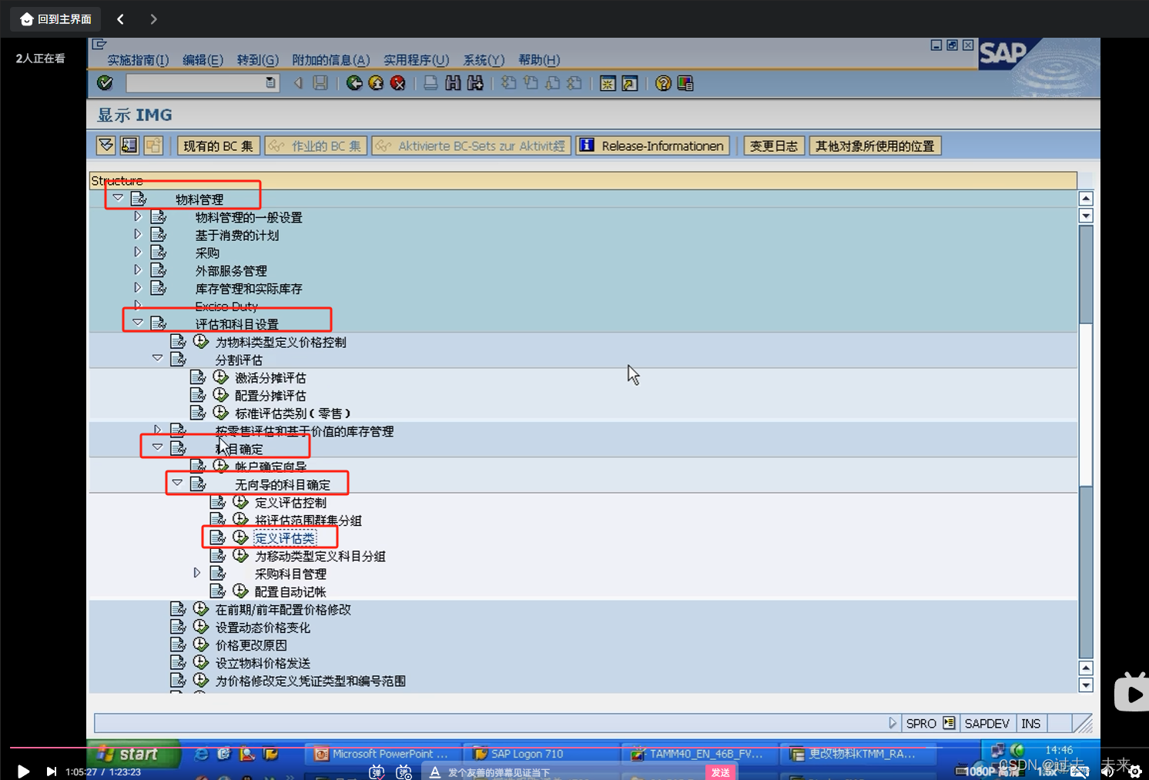Click documentation icon for 价格更改原因
1149x780 pixels.
click(179, 644)
